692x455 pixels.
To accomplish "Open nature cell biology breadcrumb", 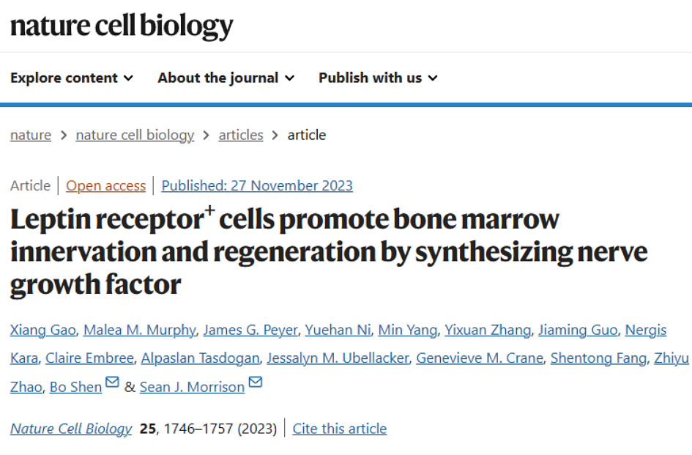I will 135,135.
